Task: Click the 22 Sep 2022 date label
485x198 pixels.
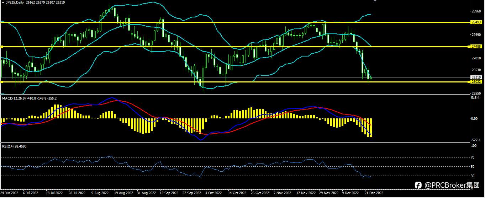Action: (191, 193)
